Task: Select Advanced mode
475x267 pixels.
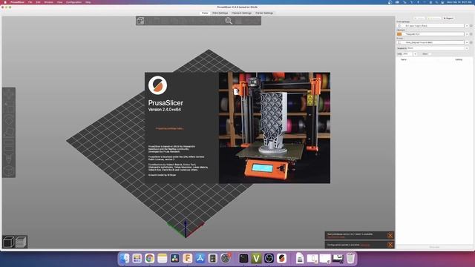Action: [433, 18]
